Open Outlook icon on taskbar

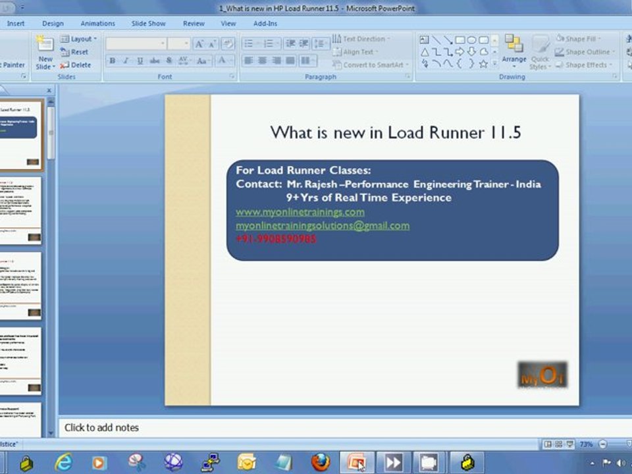click(x=247, y=462)
